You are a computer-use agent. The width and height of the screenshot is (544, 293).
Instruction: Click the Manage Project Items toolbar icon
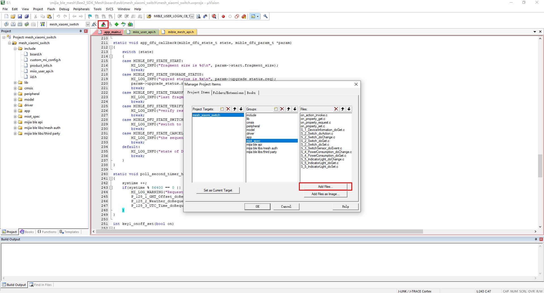click(103, 24)
